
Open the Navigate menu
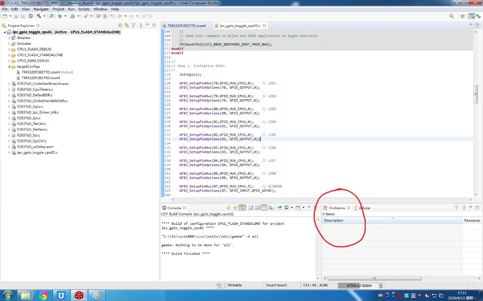[x=41, y=9]
